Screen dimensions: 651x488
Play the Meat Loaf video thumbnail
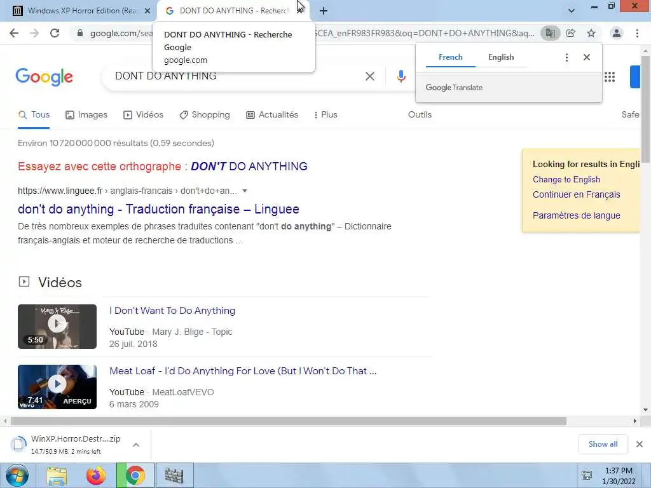point(57,387)
